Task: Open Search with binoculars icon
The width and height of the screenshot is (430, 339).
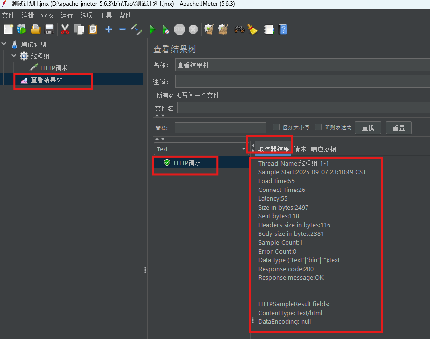Action: coord(239,29)
